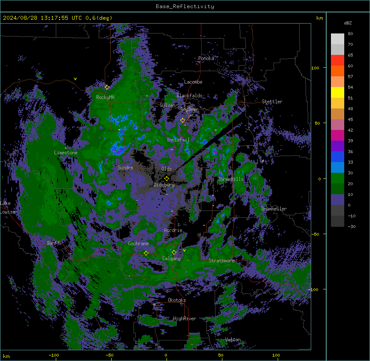Click the legend value 65
Screen dimensions: 370x361
[x=350, y=55]
